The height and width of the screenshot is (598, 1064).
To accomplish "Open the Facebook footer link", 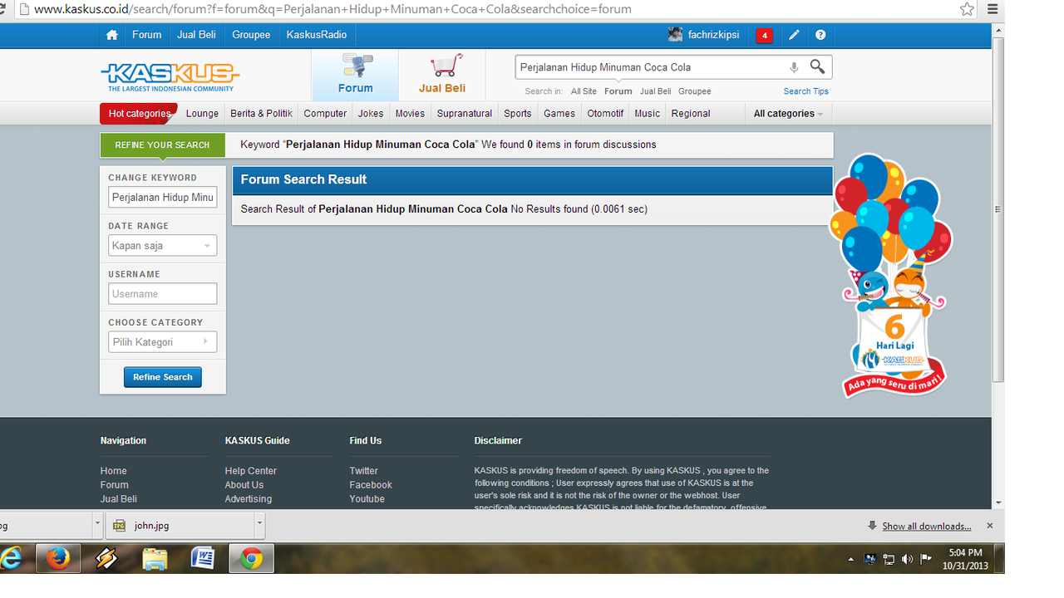I will click(371, 485).
